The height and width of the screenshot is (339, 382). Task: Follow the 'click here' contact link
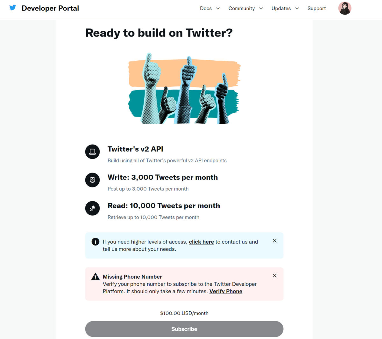tap(201, 242)
